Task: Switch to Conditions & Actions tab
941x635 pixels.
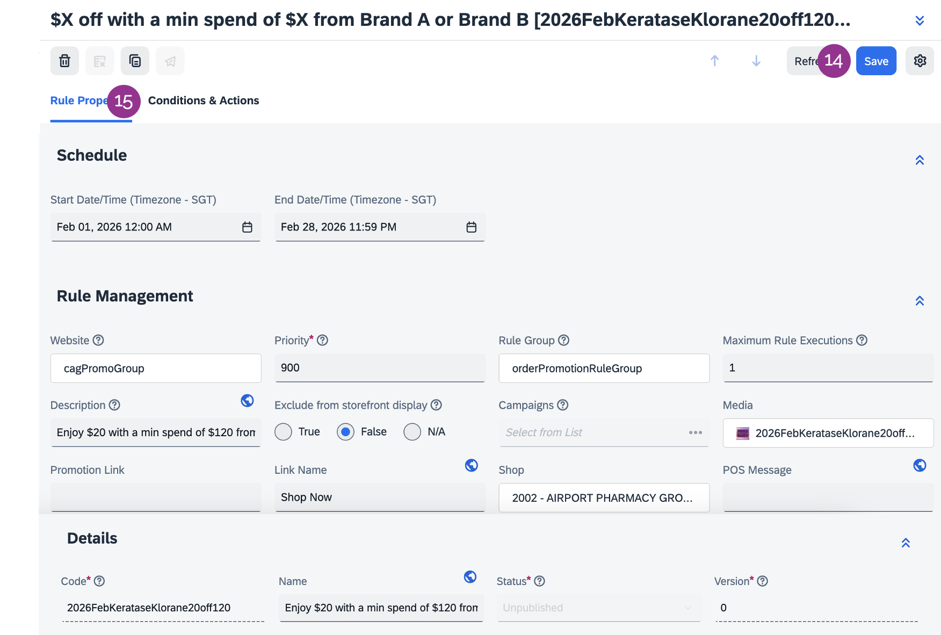Action: click(x=204, y=100)
